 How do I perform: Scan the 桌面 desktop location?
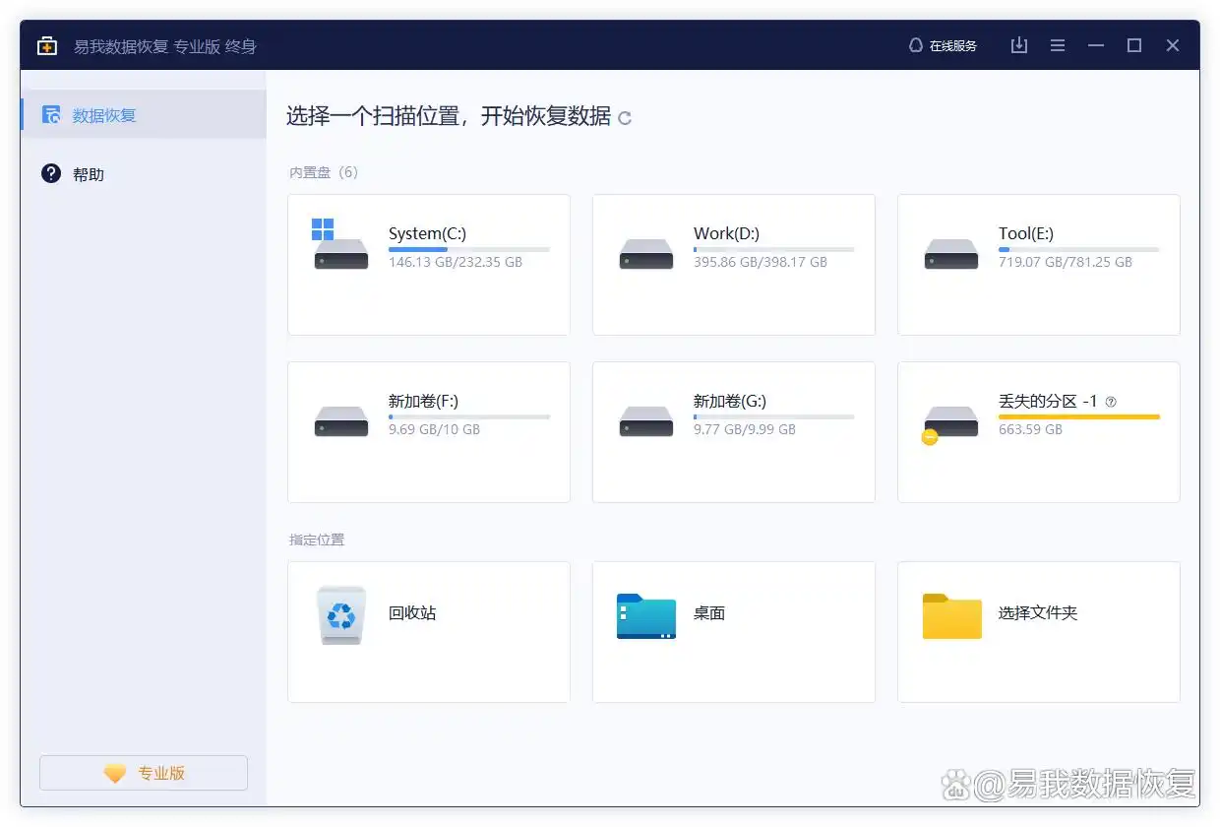click(733, 631)
